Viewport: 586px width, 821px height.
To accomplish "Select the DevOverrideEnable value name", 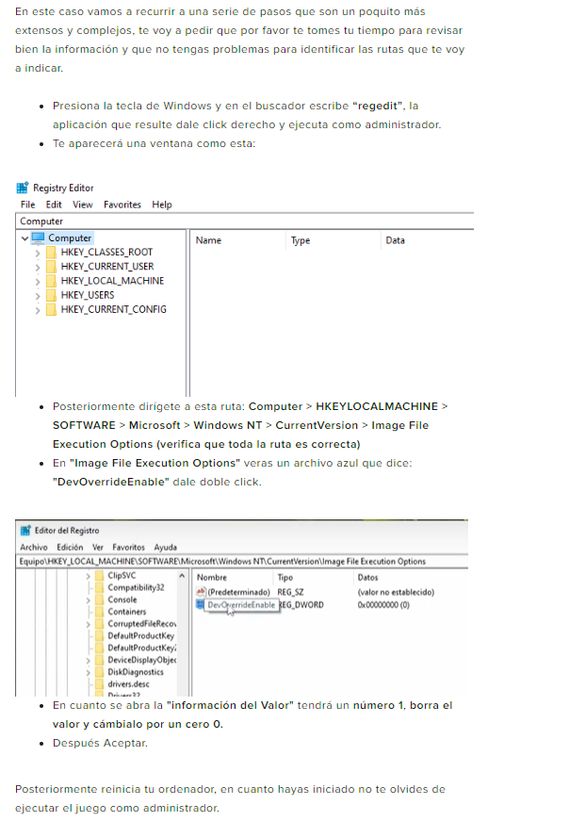I will coord(240,605).
